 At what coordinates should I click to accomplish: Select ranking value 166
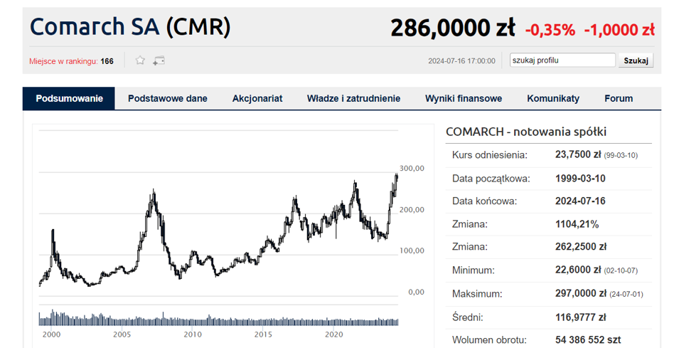point(107,61)
